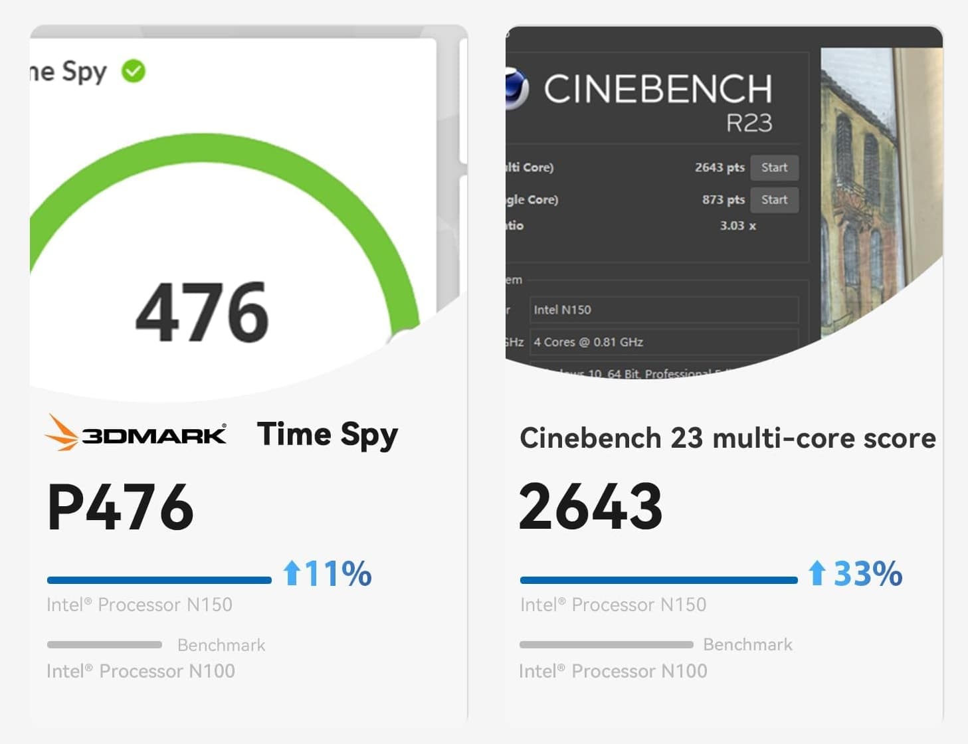Screen dimensions: 968x744
Task: Click the 3DMark orange logo icon
Action: (61, 432)
